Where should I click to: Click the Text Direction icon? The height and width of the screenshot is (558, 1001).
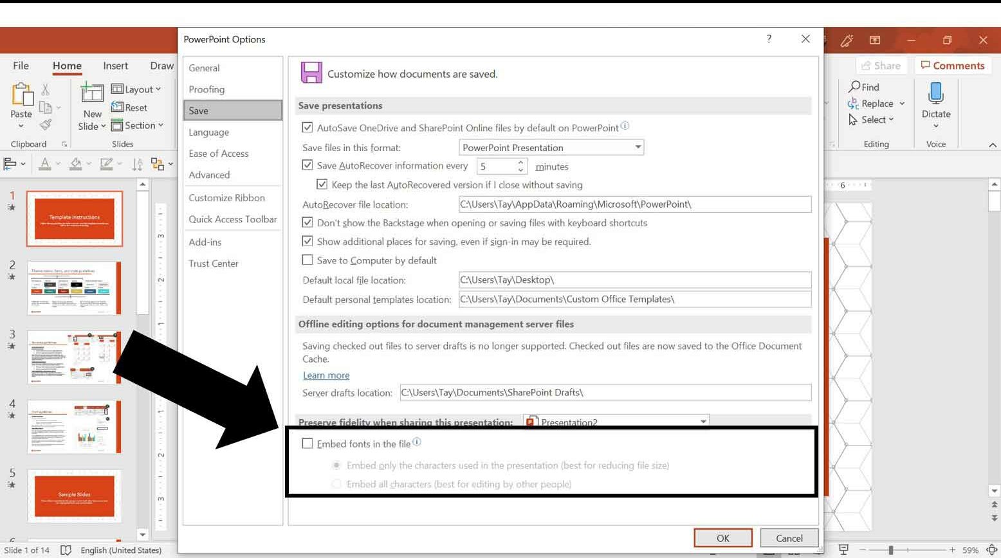pos(137,164)
